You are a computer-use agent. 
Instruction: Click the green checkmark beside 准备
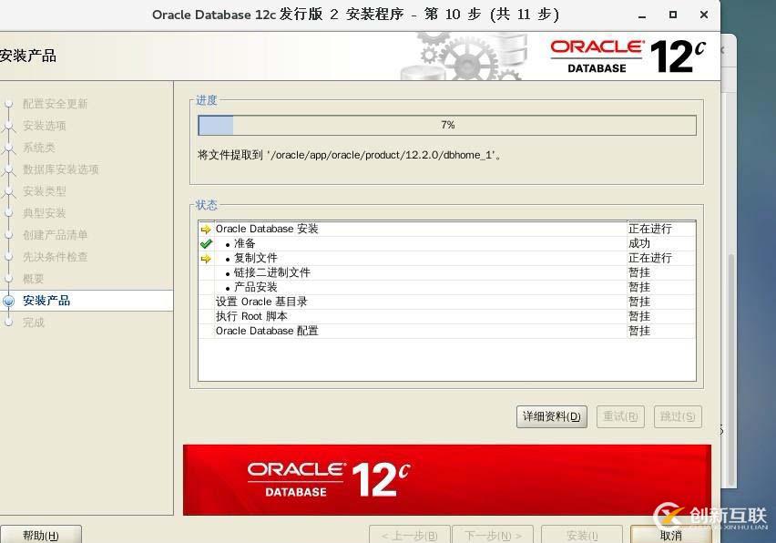click(x=207, y=243)
